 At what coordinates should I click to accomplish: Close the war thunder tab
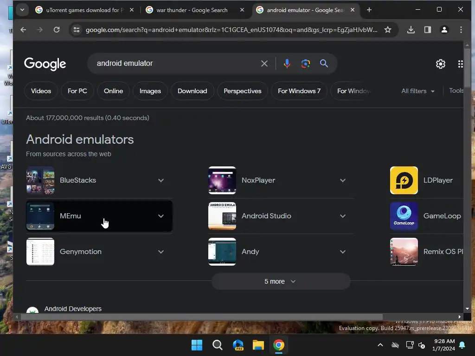[242, 10]
